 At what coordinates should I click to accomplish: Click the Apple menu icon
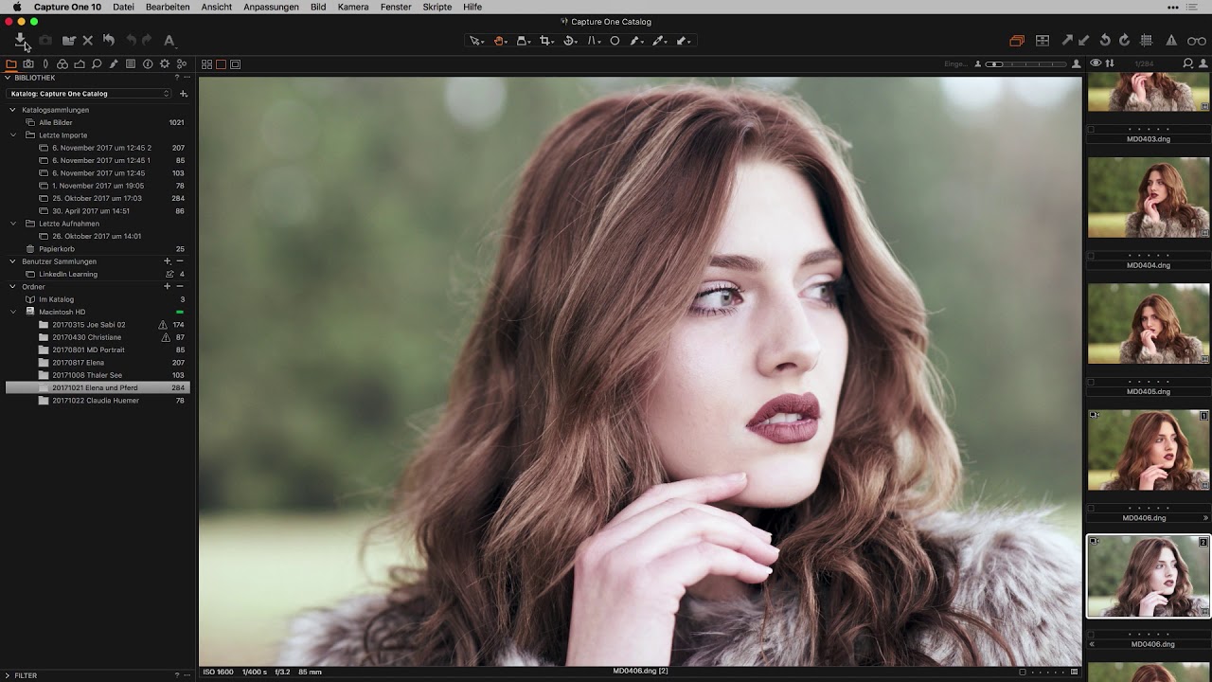coord(16,7)
